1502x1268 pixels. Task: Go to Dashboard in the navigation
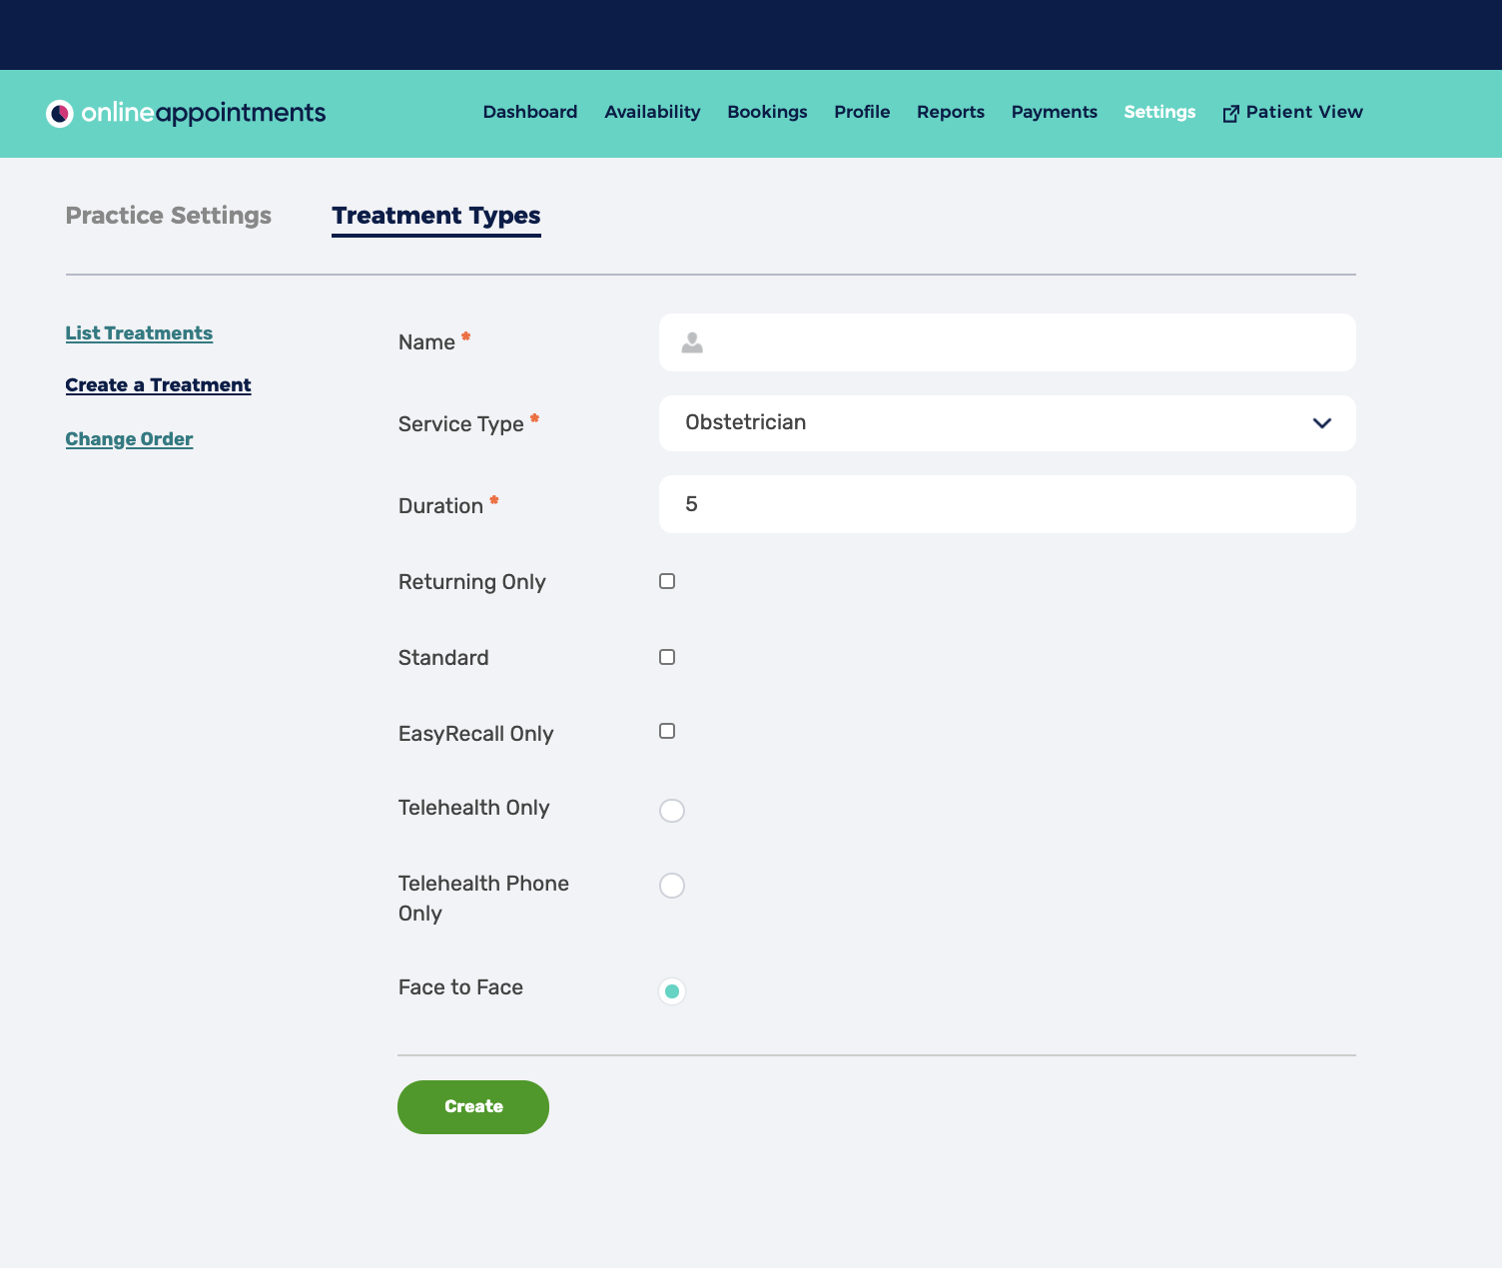click(x=529, y=112)
